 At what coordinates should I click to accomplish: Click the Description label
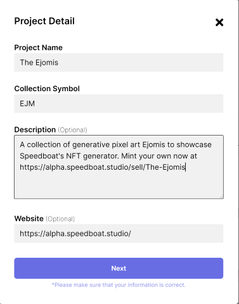pyautogui.click(x=35, y=130)
